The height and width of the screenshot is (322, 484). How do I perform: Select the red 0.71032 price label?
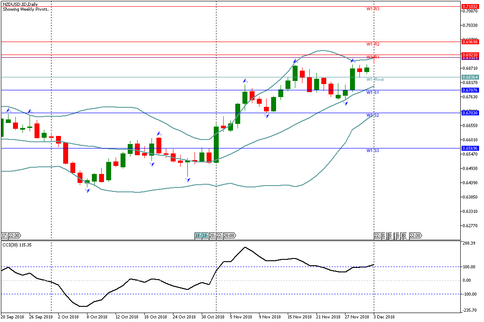click(x=470, y=7)
